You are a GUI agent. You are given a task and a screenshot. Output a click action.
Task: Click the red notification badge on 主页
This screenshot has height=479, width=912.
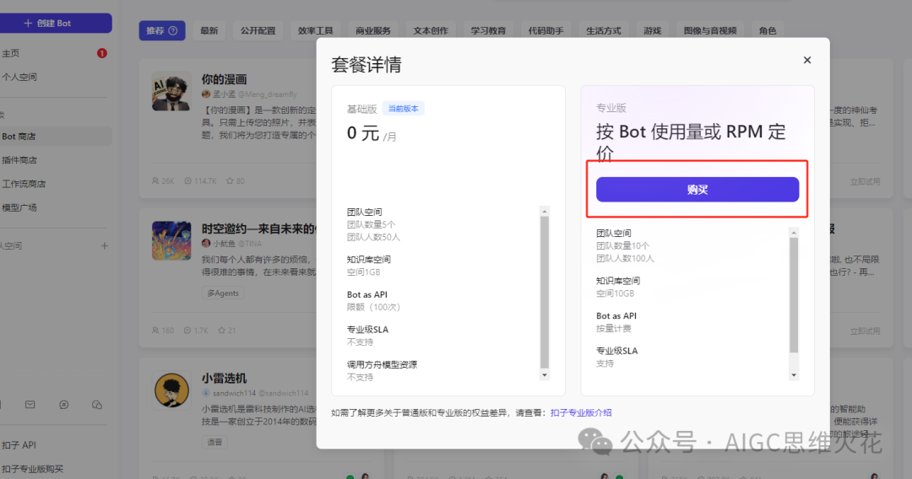102,53
